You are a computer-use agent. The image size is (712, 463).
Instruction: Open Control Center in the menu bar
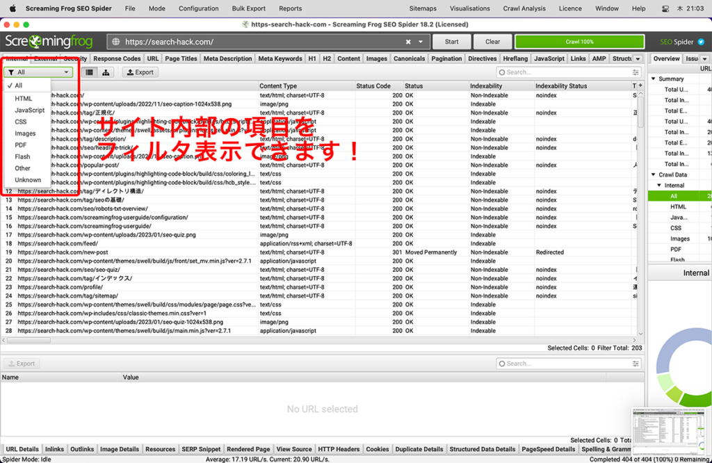pos(665,8)
